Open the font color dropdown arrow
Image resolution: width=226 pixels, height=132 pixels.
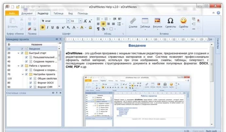click(78, 27)
